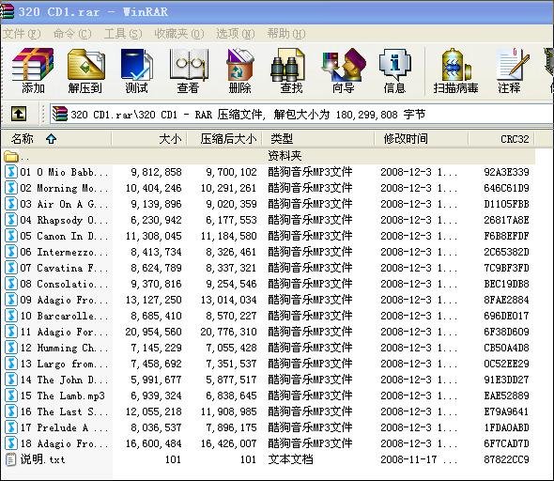The width and height of the screenshot is (554, 481).
Task: Click CRC32 value 87822CC9
Action: click(x=506, y=459)
